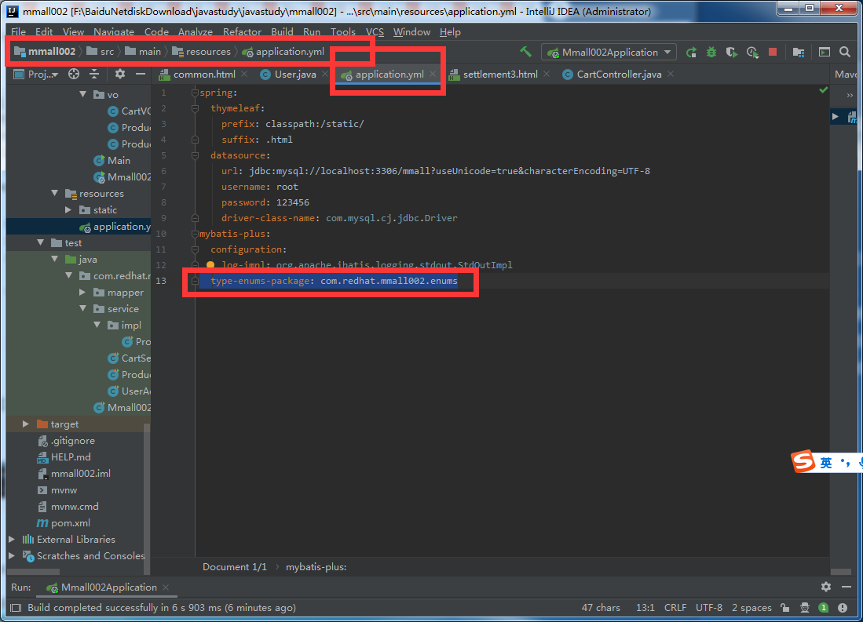The width and height of the screenshot is (863, 622).
Task: Collapse the resources folder in tree
Action: click(54, 193)
